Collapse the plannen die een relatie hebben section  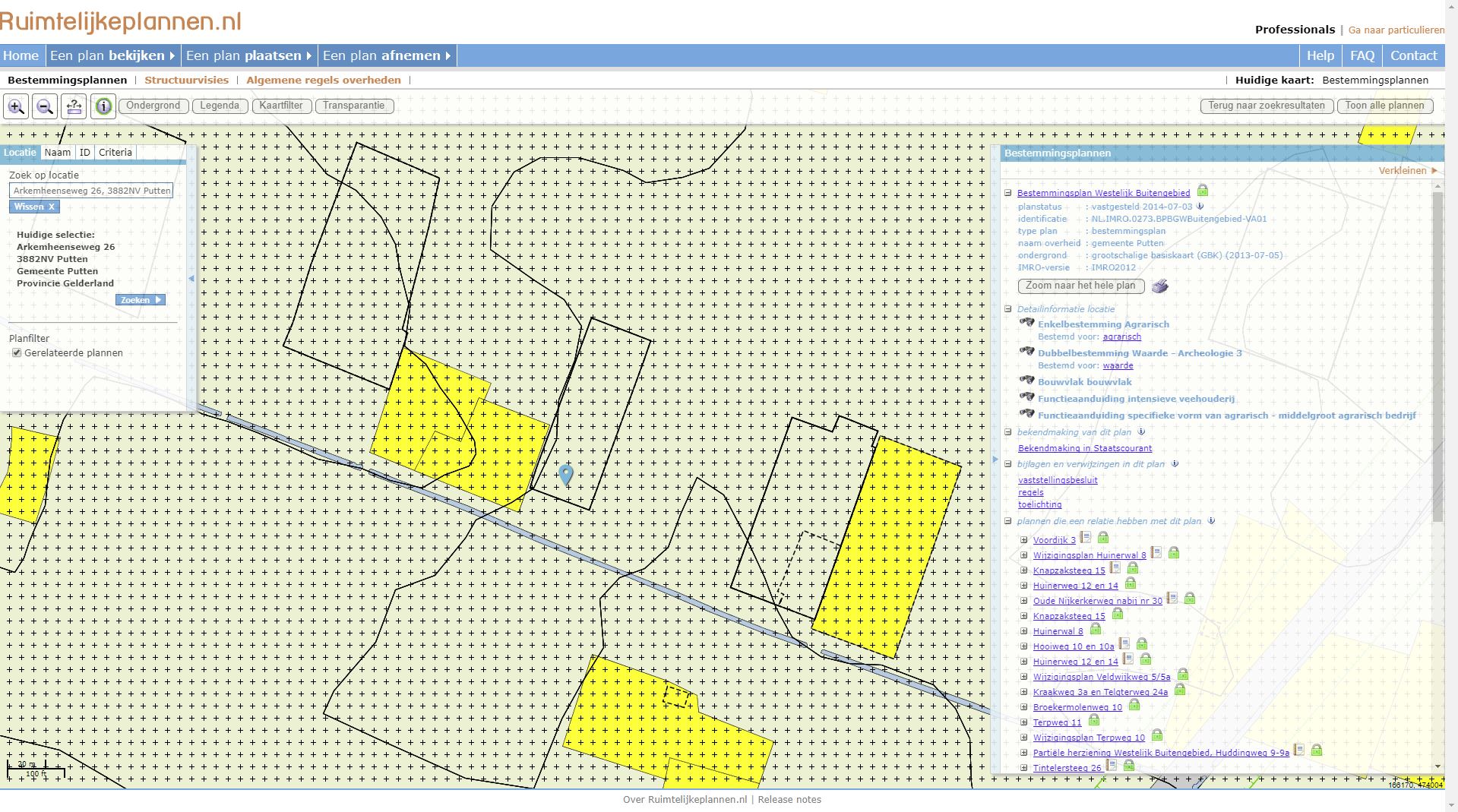[x=1008, y=522]
